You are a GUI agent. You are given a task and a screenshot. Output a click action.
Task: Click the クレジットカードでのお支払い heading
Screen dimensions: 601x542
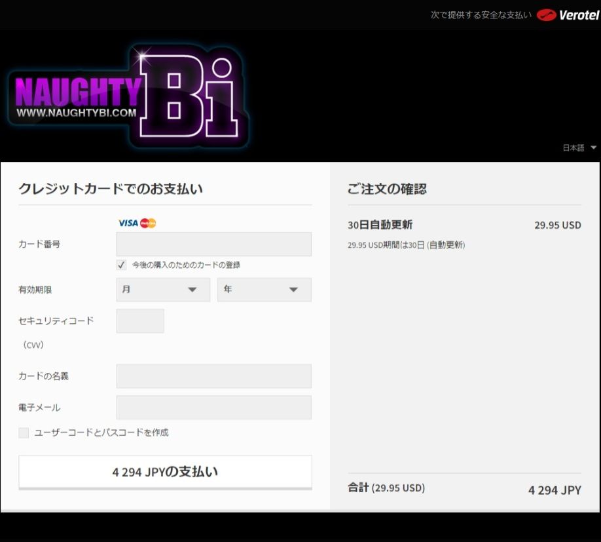111,189
